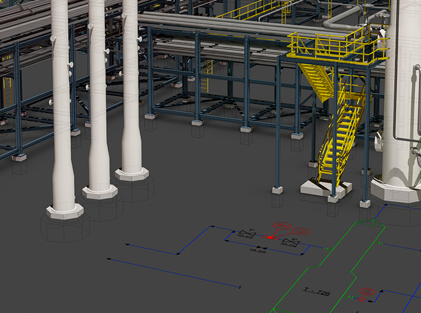Click the HA-205 label
The image size is (421, 313).
(x=257, y=251)
